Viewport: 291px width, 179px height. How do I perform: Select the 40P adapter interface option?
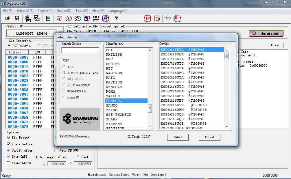point(10,45)
